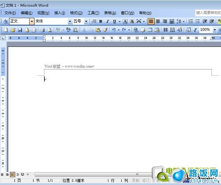Open the 插入(I) menu
221x185 pixels.
pyautogui.click(x=60, y=13)
